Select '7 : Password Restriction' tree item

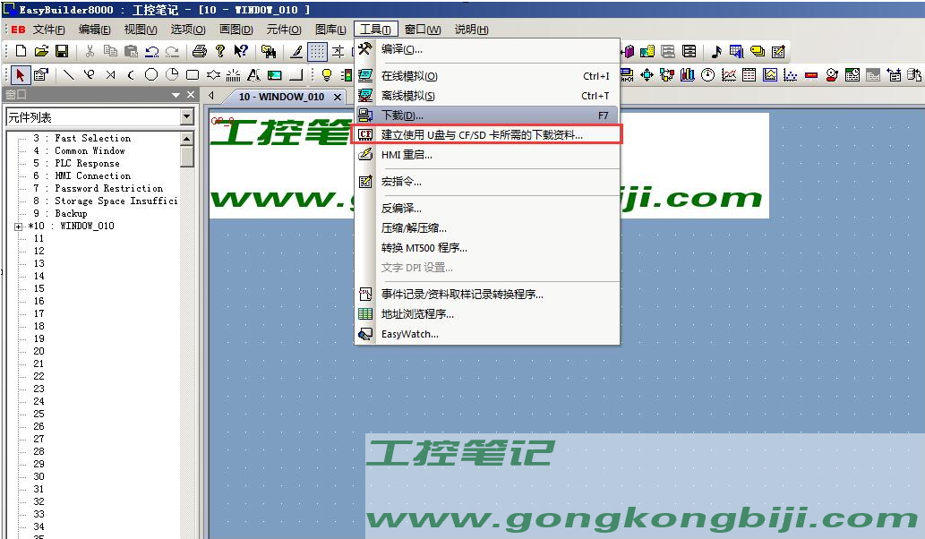(x=98, y=189)
